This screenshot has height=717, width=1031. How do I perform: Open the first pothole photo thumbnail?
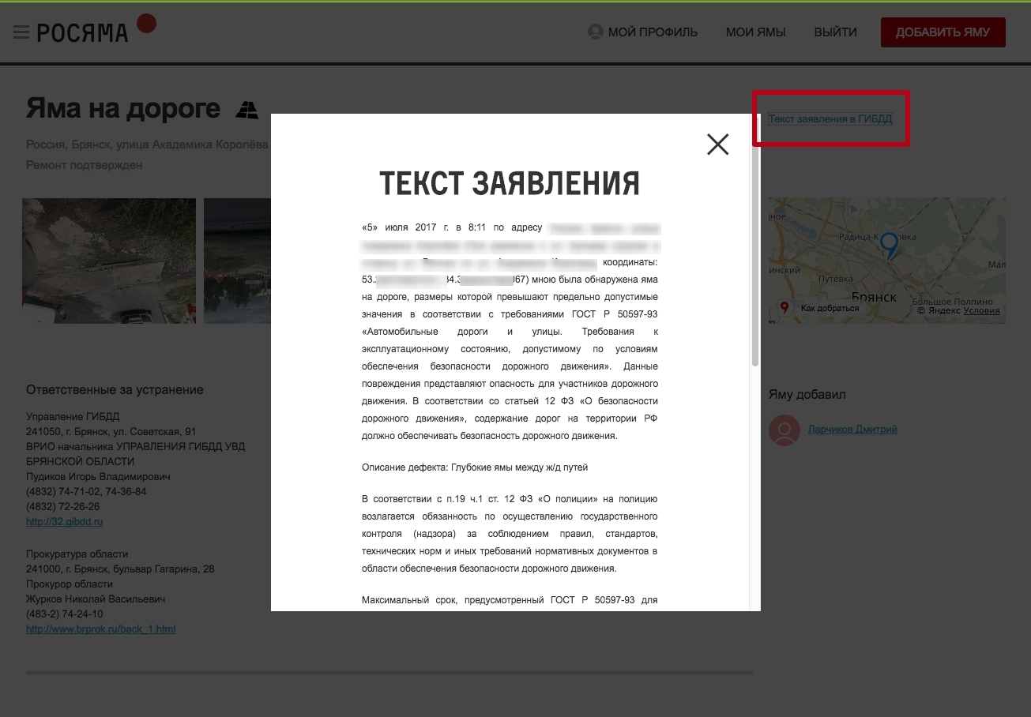pyautogui.click(x=109, y=261)
